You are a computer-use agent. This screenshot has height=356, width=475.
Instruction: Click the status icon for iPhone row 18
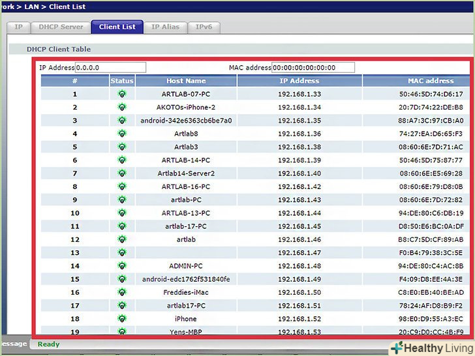(121, 319)
